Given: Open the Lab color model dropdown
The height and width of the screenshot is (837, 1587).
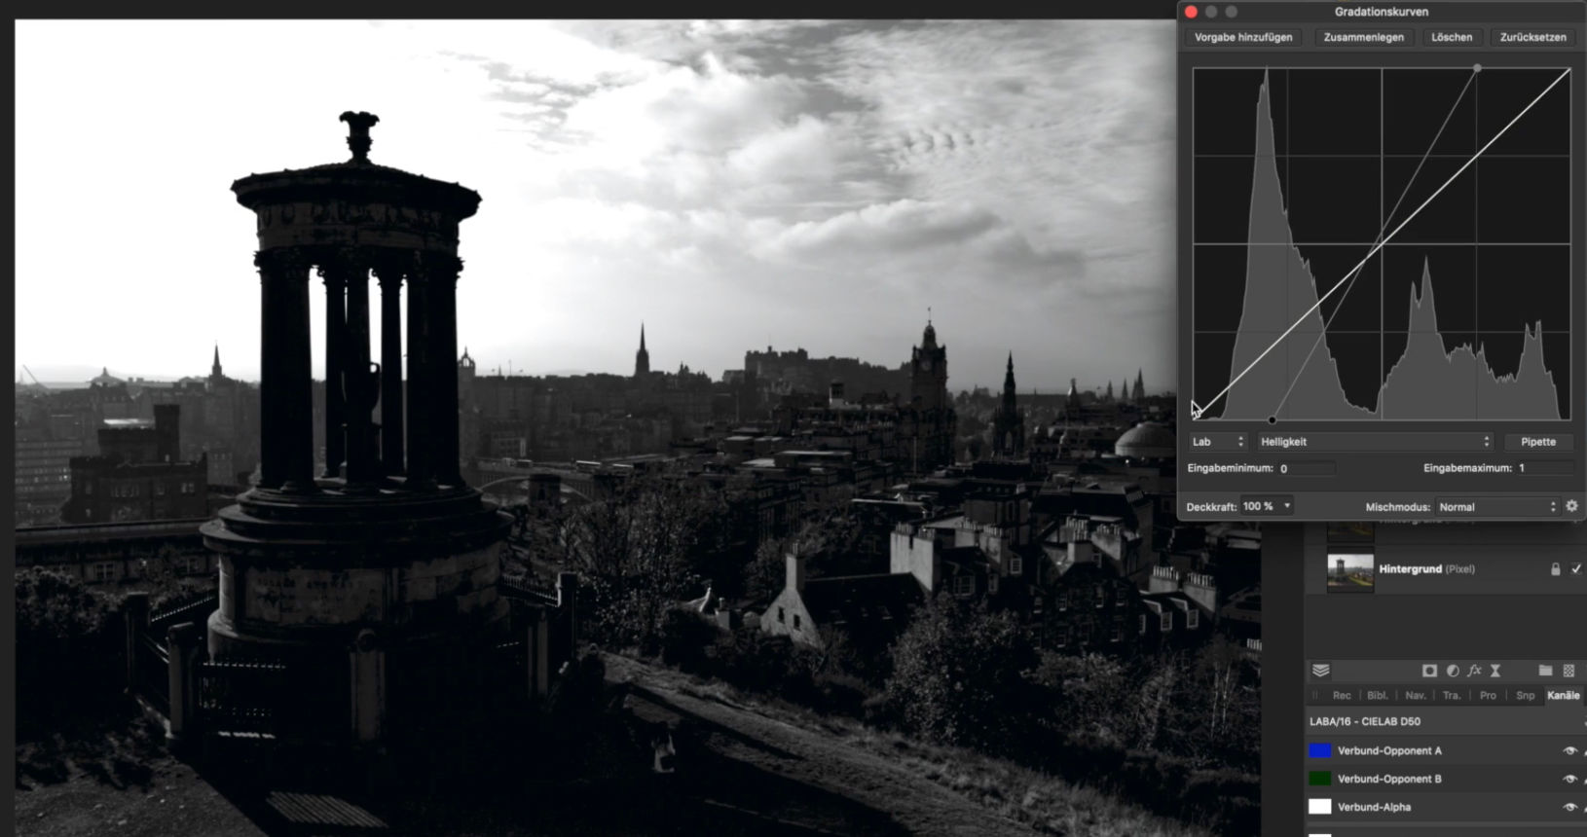Looking at the screenshot, I should click(x=1217, y=442).
